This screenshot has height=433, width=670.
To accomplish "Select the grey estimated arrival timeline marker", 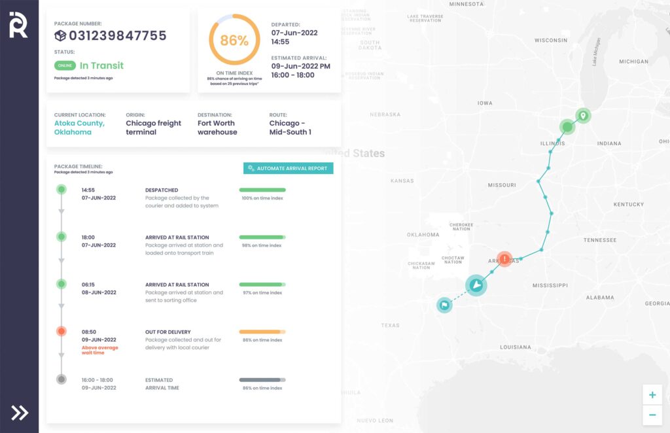I will click(x=62, y=379).
